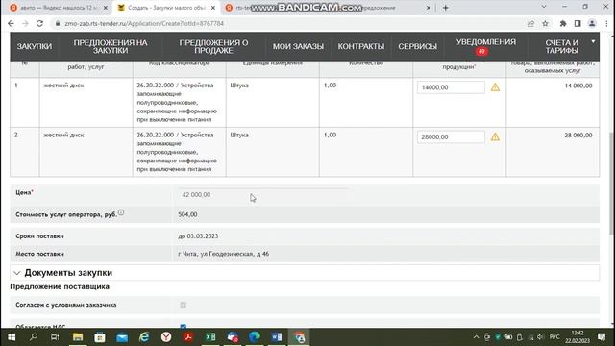Viewport: 615px width, 346px height.
Task: Click the info icon next to Стоимость услуг оператора
Action: [121, 212]
